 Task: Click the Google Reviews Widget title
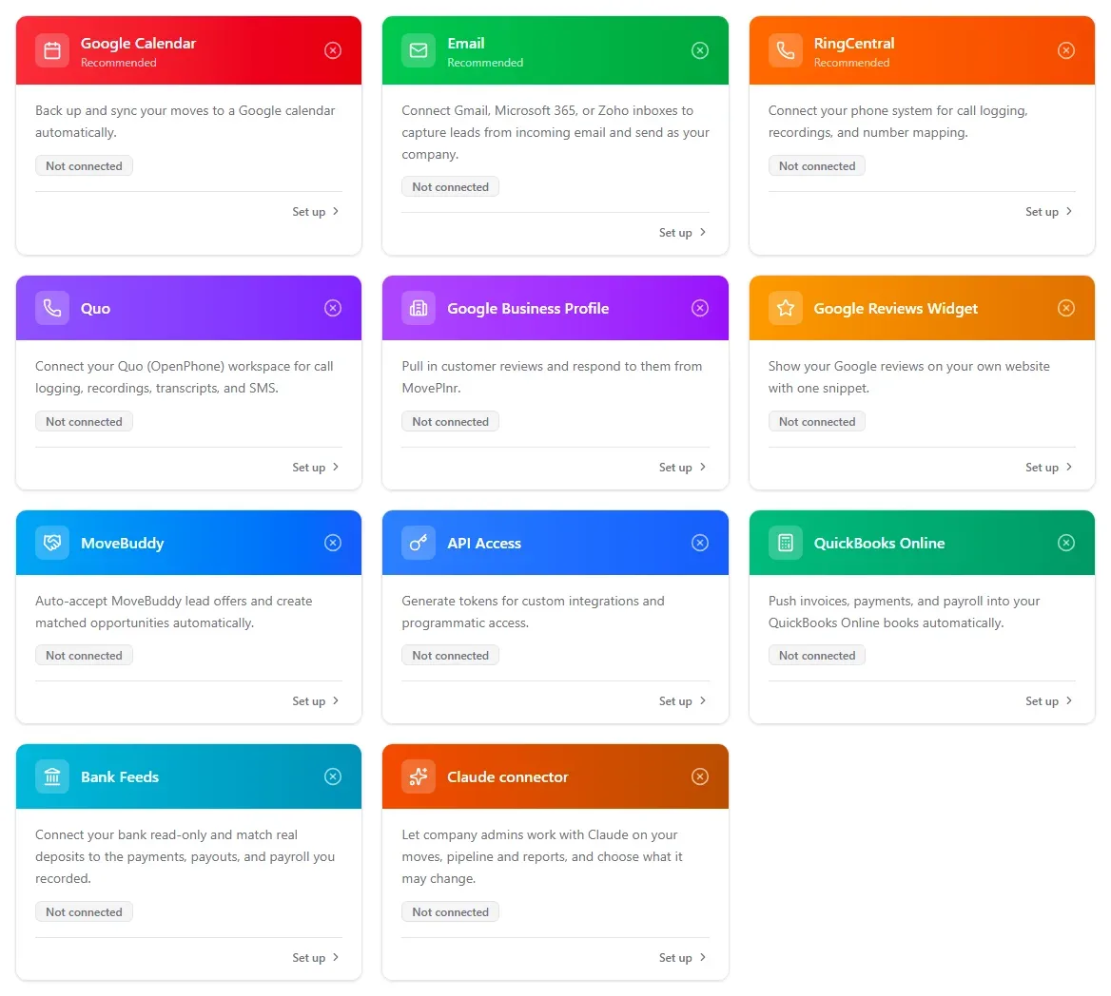tap(896, 309)
